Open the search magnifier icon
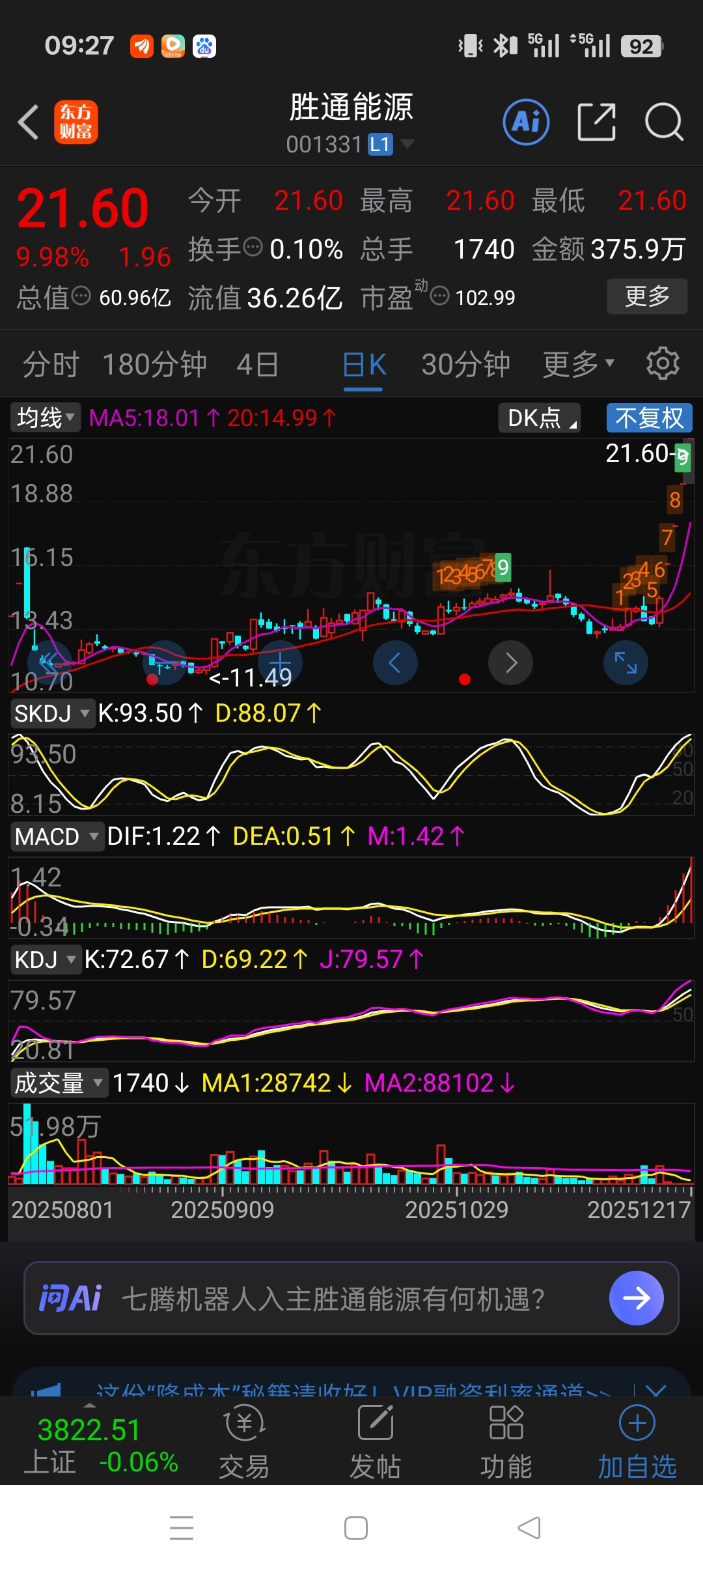 [663, 122]
